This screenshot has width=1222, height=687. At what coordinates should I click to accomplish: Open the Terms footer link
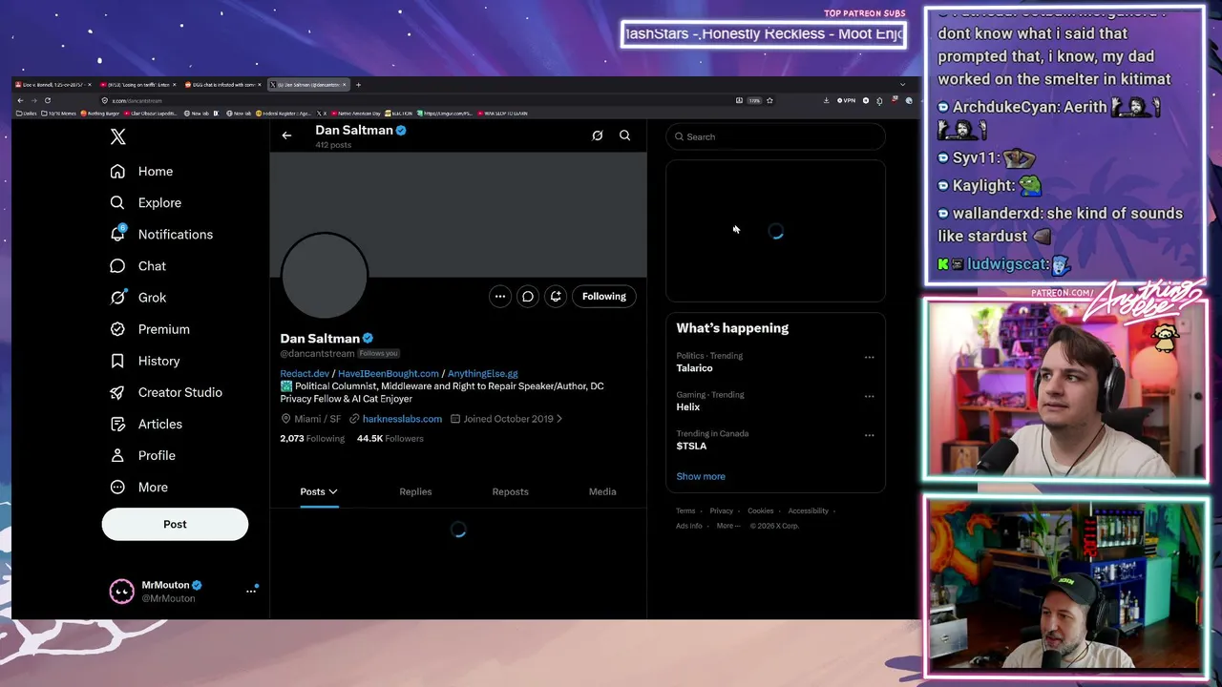coord(685,511)
